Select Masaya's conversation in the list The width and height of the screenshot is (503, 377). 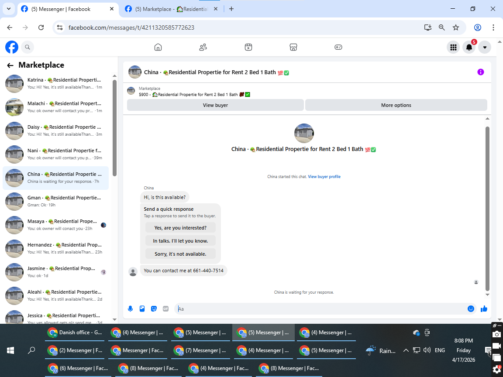56,225
